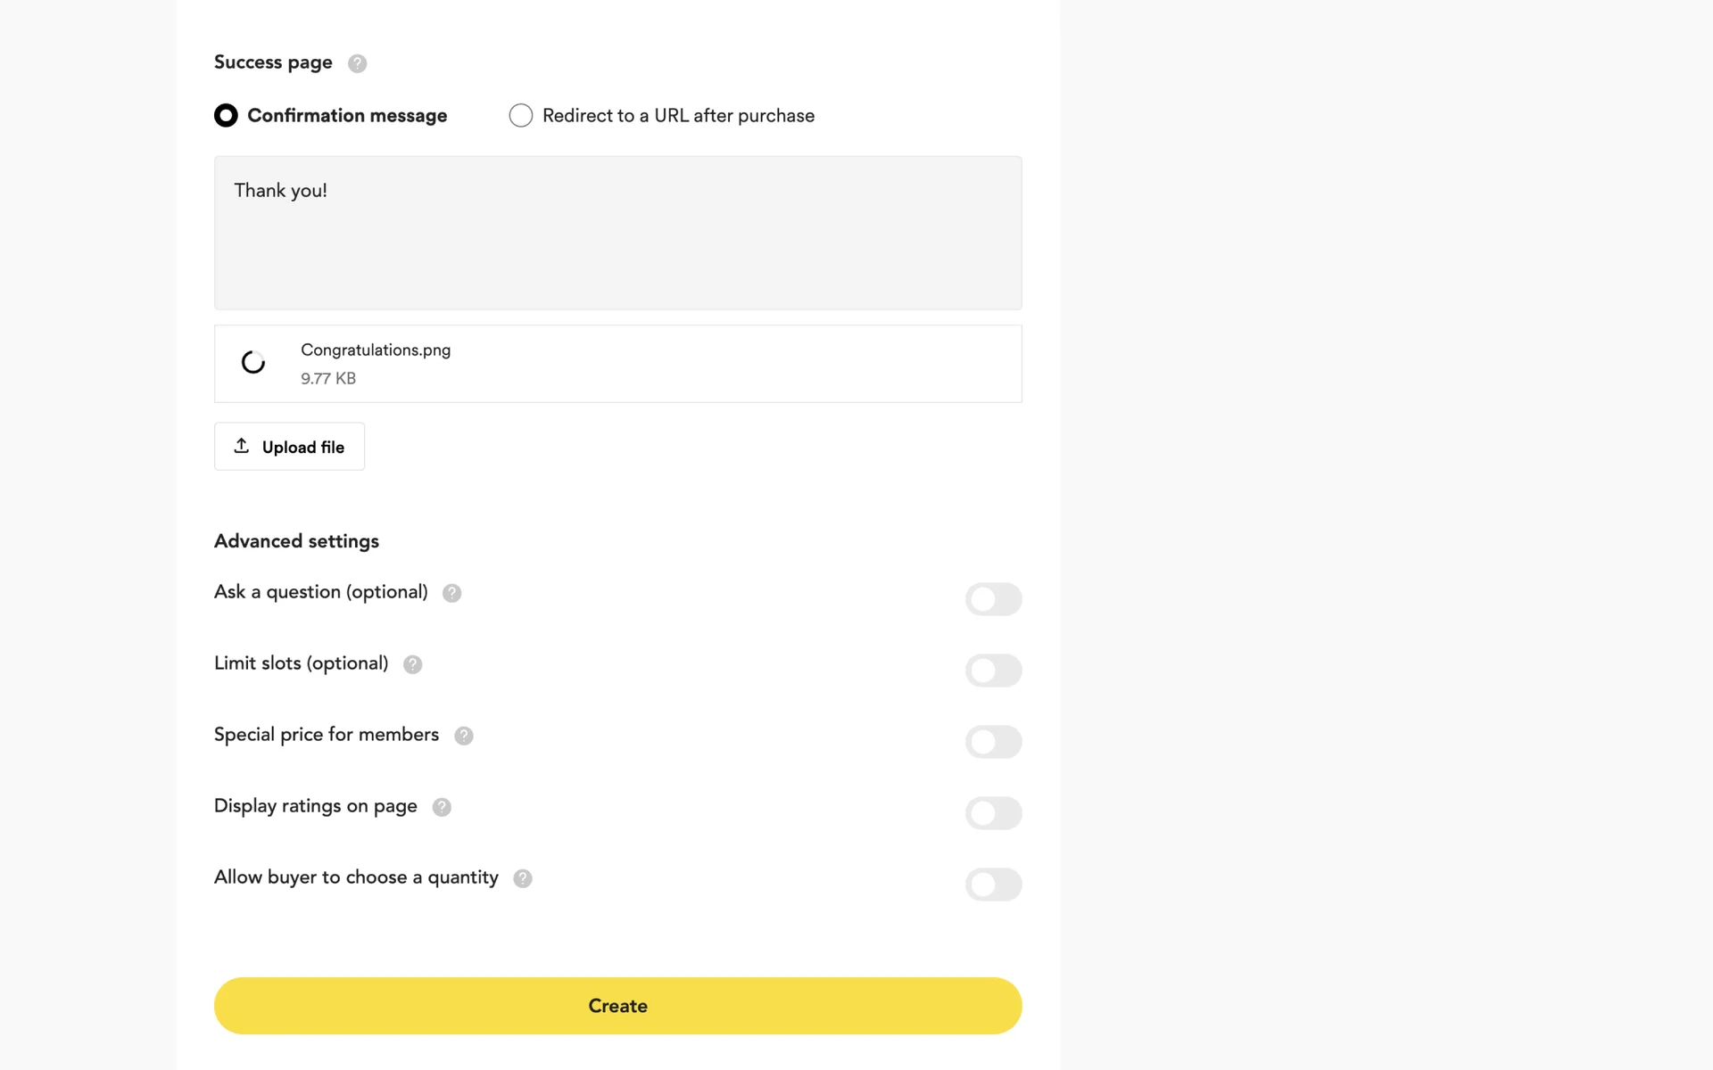Click help icon beside Ask a question

click(452, 593)
